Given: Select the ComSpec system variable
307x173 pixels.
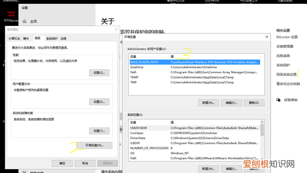Looking at the screenshot, I should click(195, 133).
